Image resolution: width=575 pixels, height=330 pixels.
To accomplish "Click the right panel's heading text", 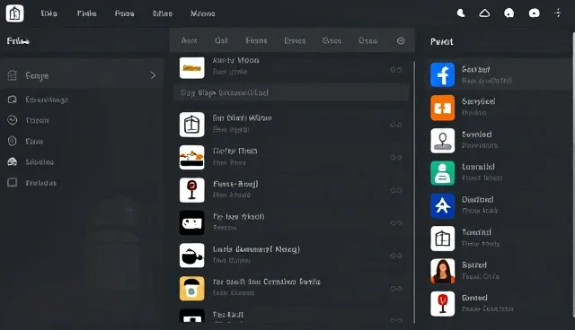I will point(441,42).
